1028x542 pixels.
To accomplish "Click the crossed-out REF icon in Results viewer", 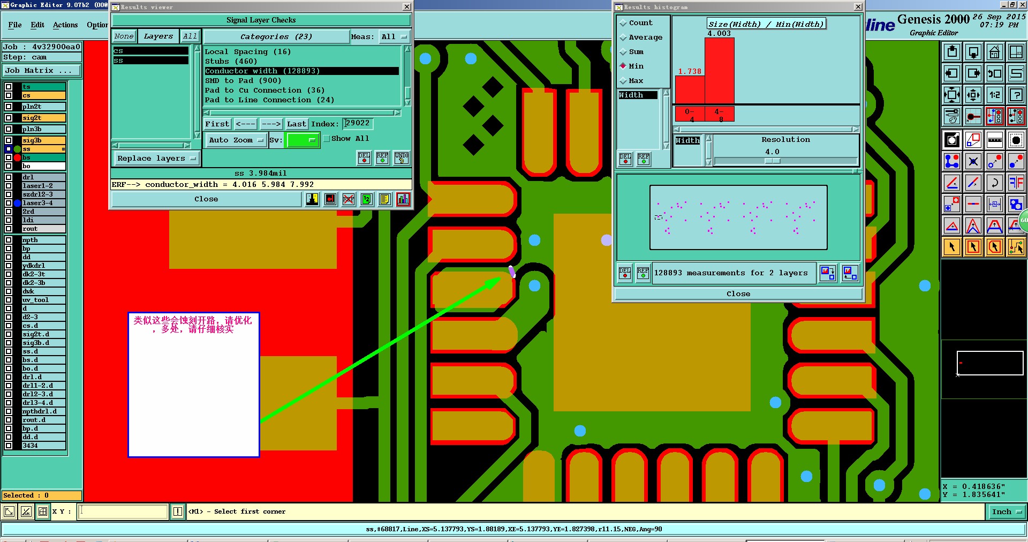I will pos(349,199).
